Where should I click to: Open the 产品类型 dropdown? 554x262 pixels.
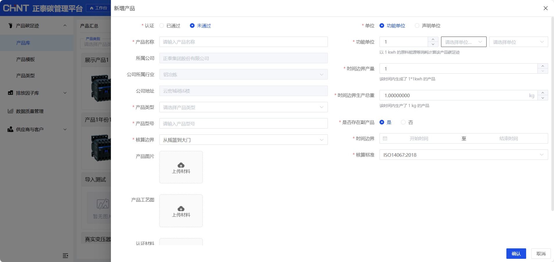pyautogui.click(x=243, y=107)
